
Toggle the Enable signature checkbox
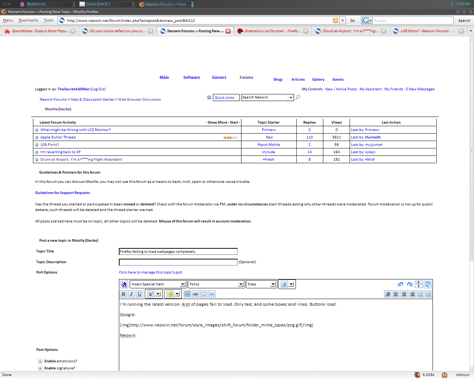pyautogui.click(x=40, y=368)
